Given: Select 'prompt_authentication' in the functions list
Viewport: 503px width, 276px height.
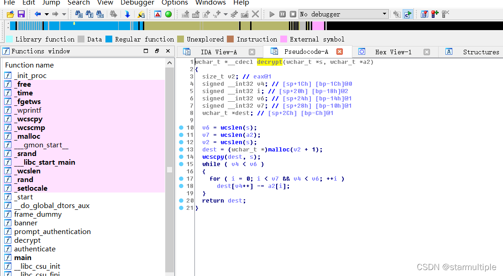Looking at the screenshot, I should [x=52, y=232].
